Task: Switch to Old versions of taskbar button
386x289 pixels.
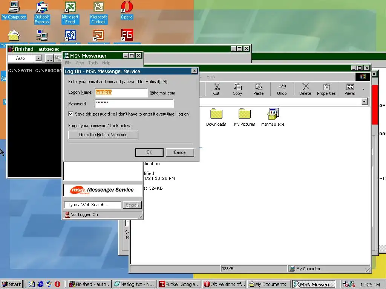Action: 225,284
